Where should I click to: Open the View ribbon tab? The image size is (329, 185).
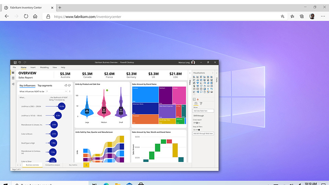[x=55, y=68]
